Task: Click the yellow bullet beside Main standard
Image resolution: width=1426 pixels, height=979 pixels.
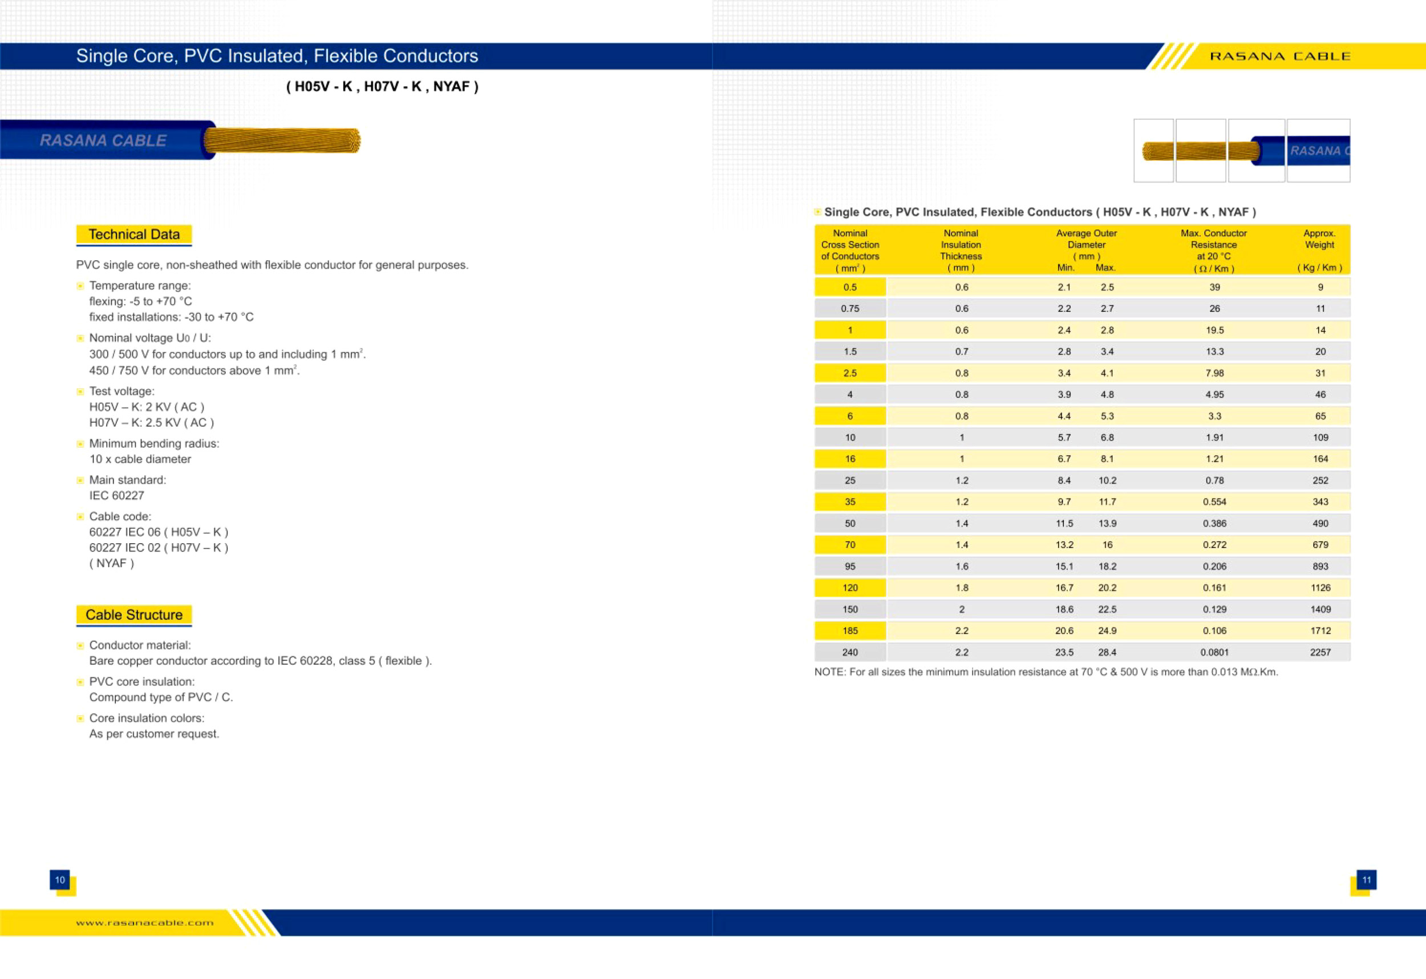Action: [x=80, y=480]
